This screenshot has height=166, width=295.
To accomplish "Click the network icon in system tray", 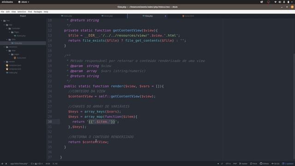I will coord(276,2).
